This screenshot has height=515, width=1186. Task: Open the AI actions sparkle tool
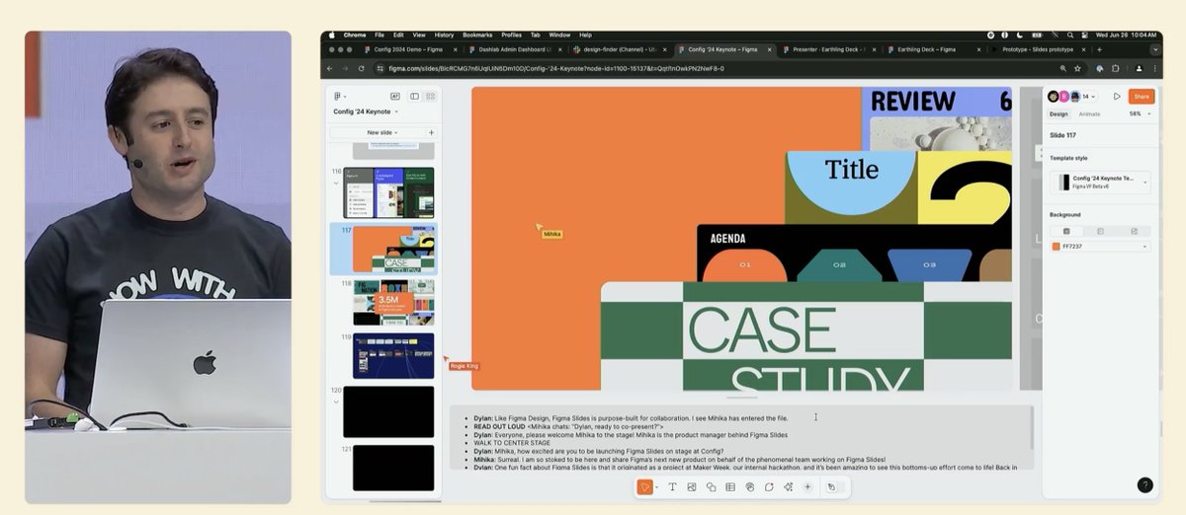788,486
